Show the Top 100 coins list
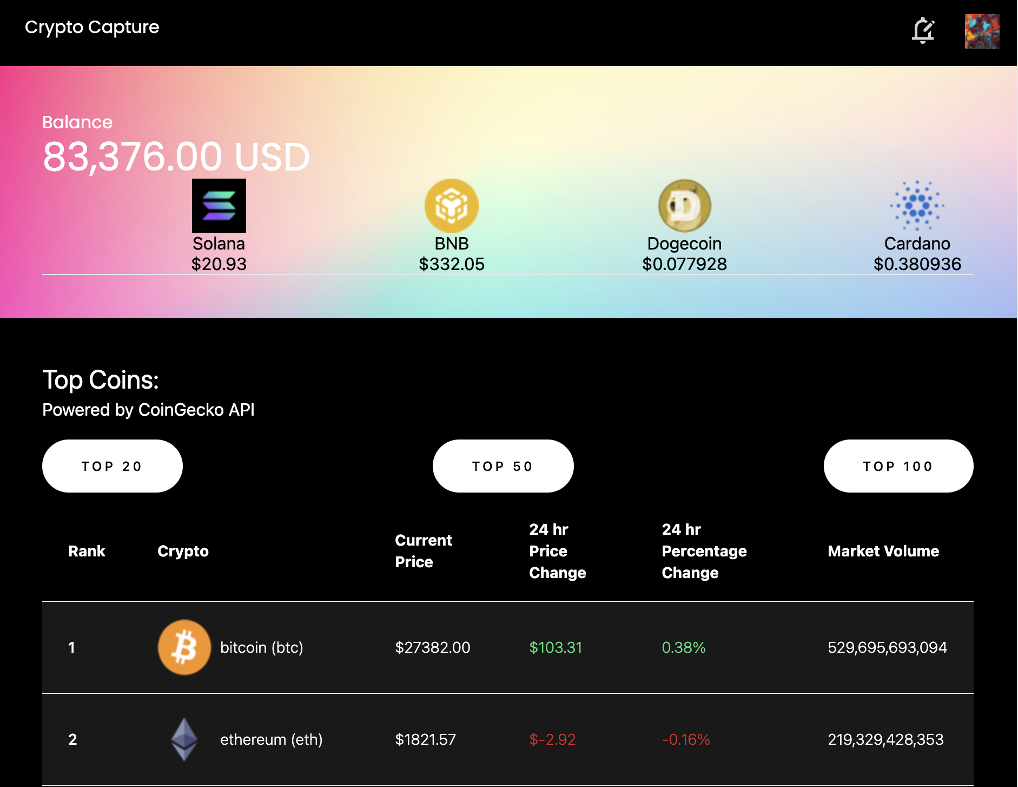 (897, 465)
